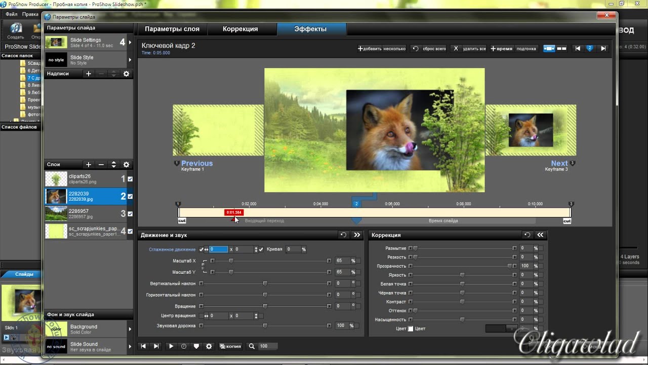Open the Слои layers gear settings
The image size is (648, 365).
[x=127, y=165]
